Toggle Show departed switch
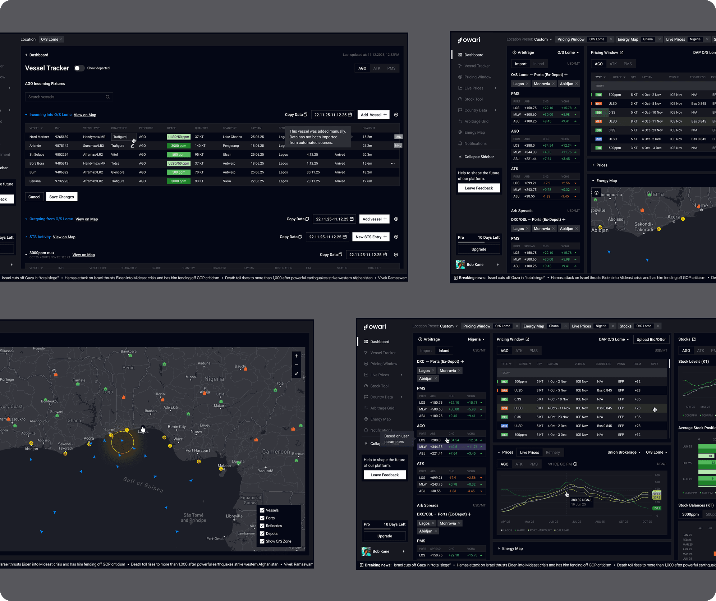716x601 pixels. pos(79,68)
